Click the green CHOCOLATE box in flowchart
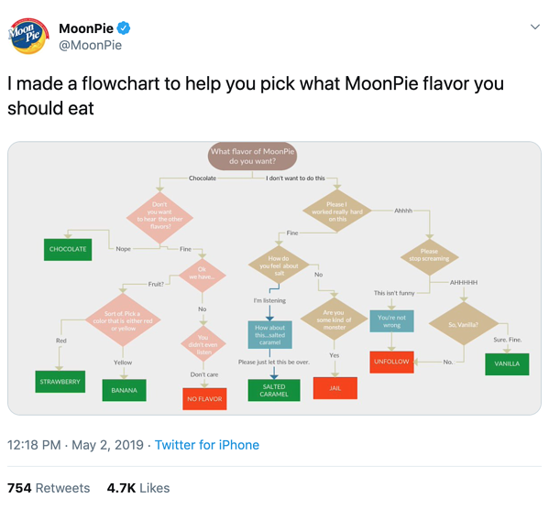The image size is (549, 509). click(x=68, y=249)
